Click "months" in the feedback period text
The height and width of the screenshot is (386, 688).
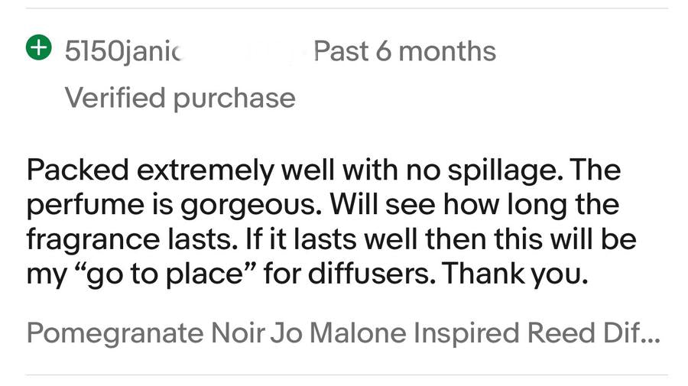pos(447,51)
